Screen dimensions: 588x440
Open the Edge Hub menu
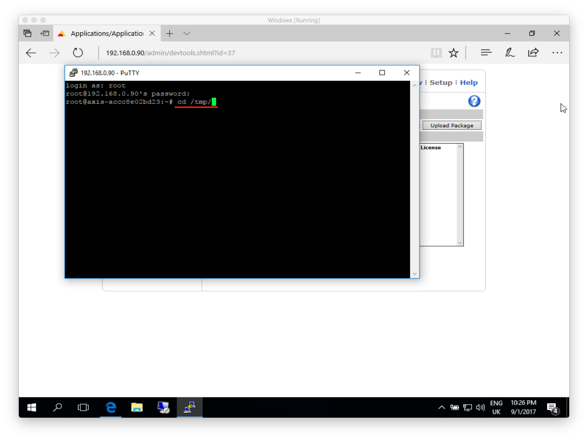(486, 53)
